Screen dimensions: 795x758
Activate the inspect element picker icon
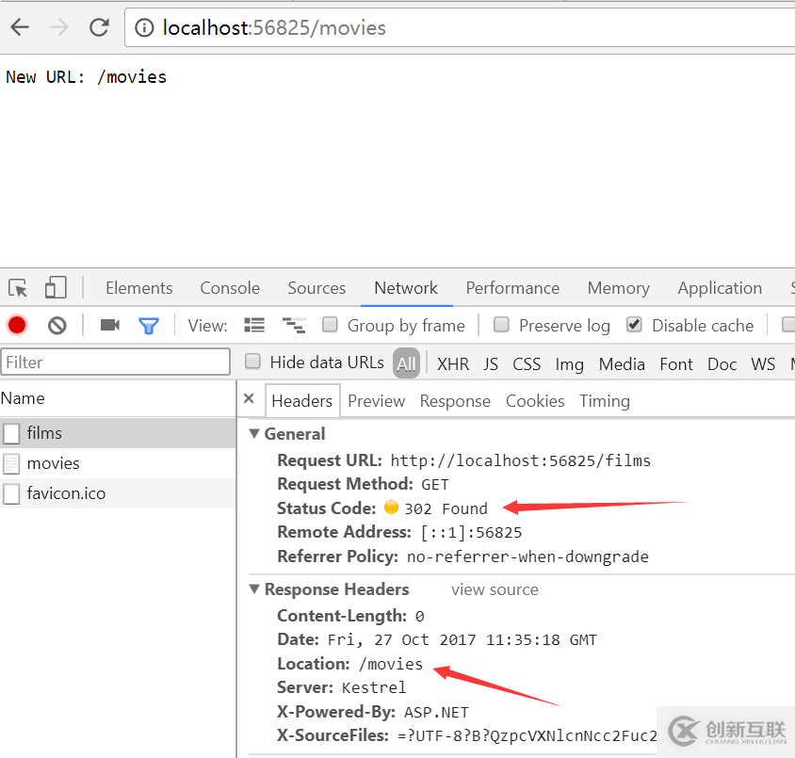[x=18, y=288]
